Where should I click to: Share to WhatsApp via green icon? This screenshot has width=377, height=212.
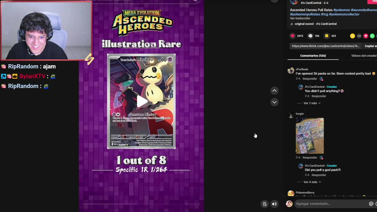(x=372, y=36)
